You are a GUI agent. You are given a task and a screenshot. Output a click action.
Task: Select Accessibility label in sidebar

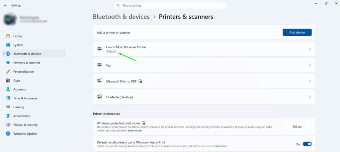tap(22, 116)
